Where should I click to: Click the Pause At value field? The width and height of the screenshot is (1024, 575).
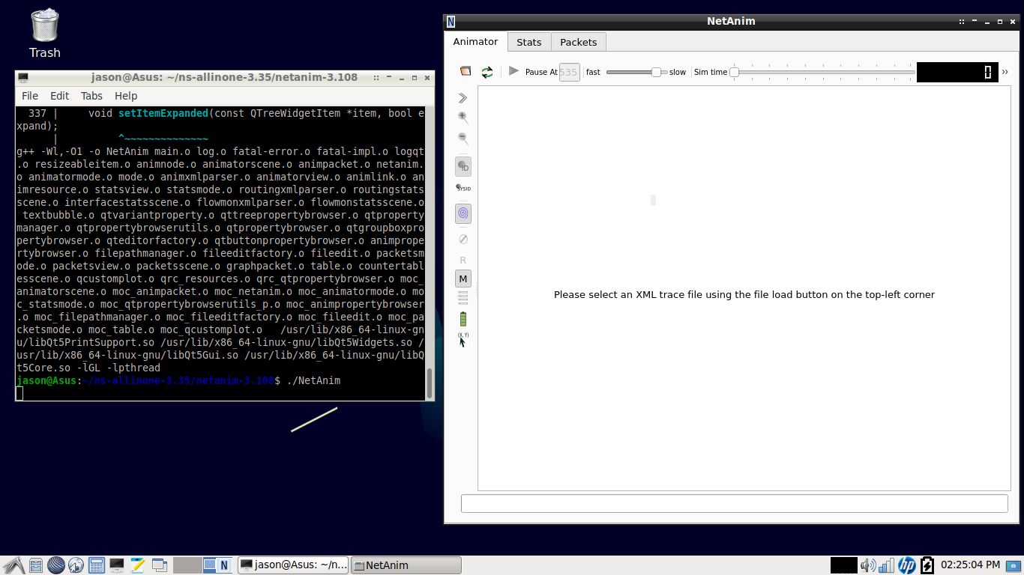[x=569, y=72]
